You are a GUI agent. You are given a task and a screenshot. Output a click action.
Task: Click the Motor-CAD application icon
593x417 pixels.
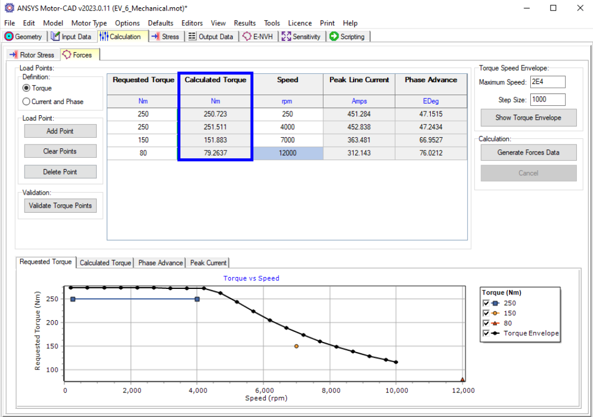pos(9,8)
